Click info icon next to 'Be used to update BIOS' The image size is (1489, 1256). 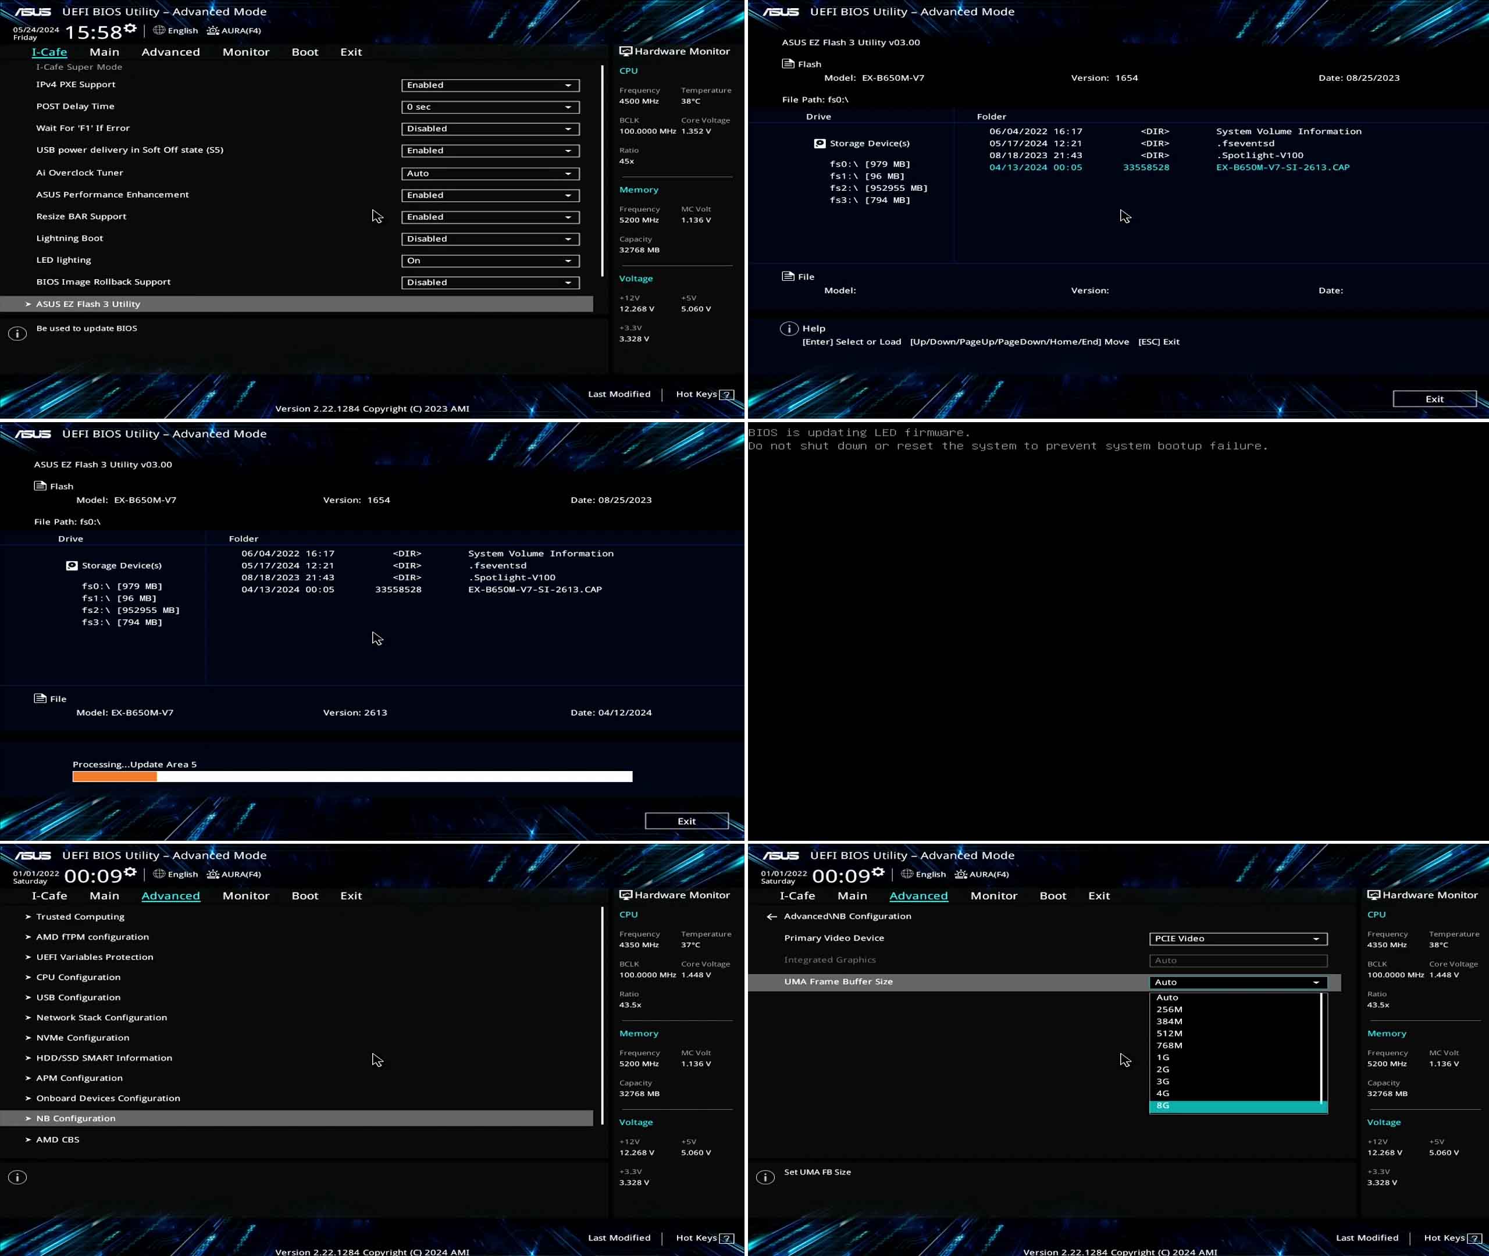[x=18, y=333]
